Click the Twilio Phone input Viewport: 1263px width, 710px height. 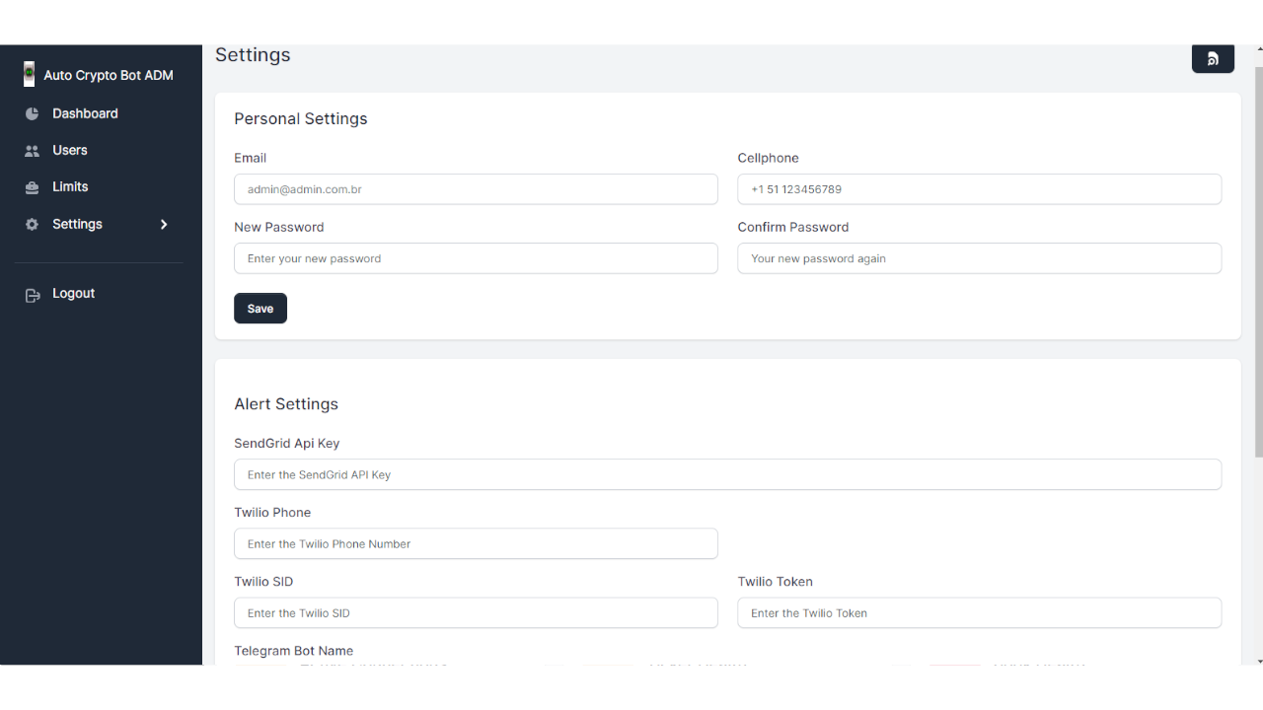click(x=476, y=543)
